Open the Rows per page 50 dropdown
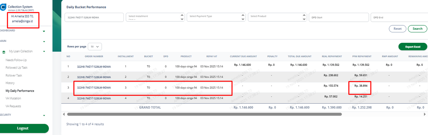 tap(95, 47)
